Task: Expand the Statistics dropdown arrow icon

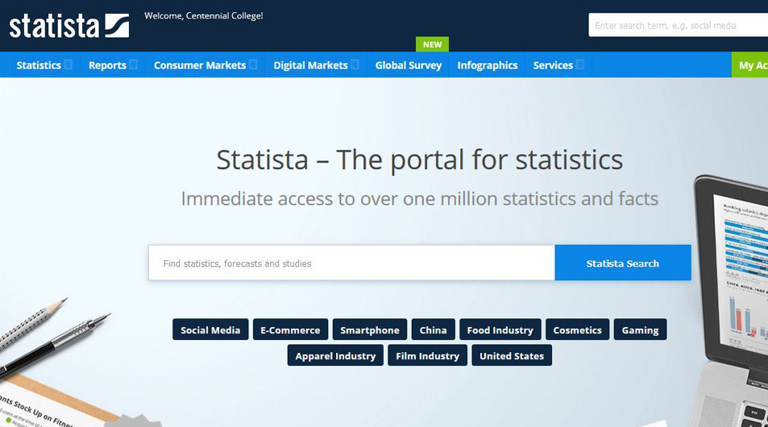Action: point(68,64)
